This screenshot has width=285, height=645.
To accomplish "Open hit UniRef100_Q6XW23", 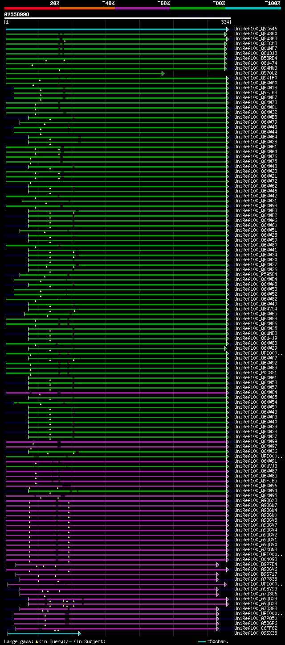I will point(256,172).
